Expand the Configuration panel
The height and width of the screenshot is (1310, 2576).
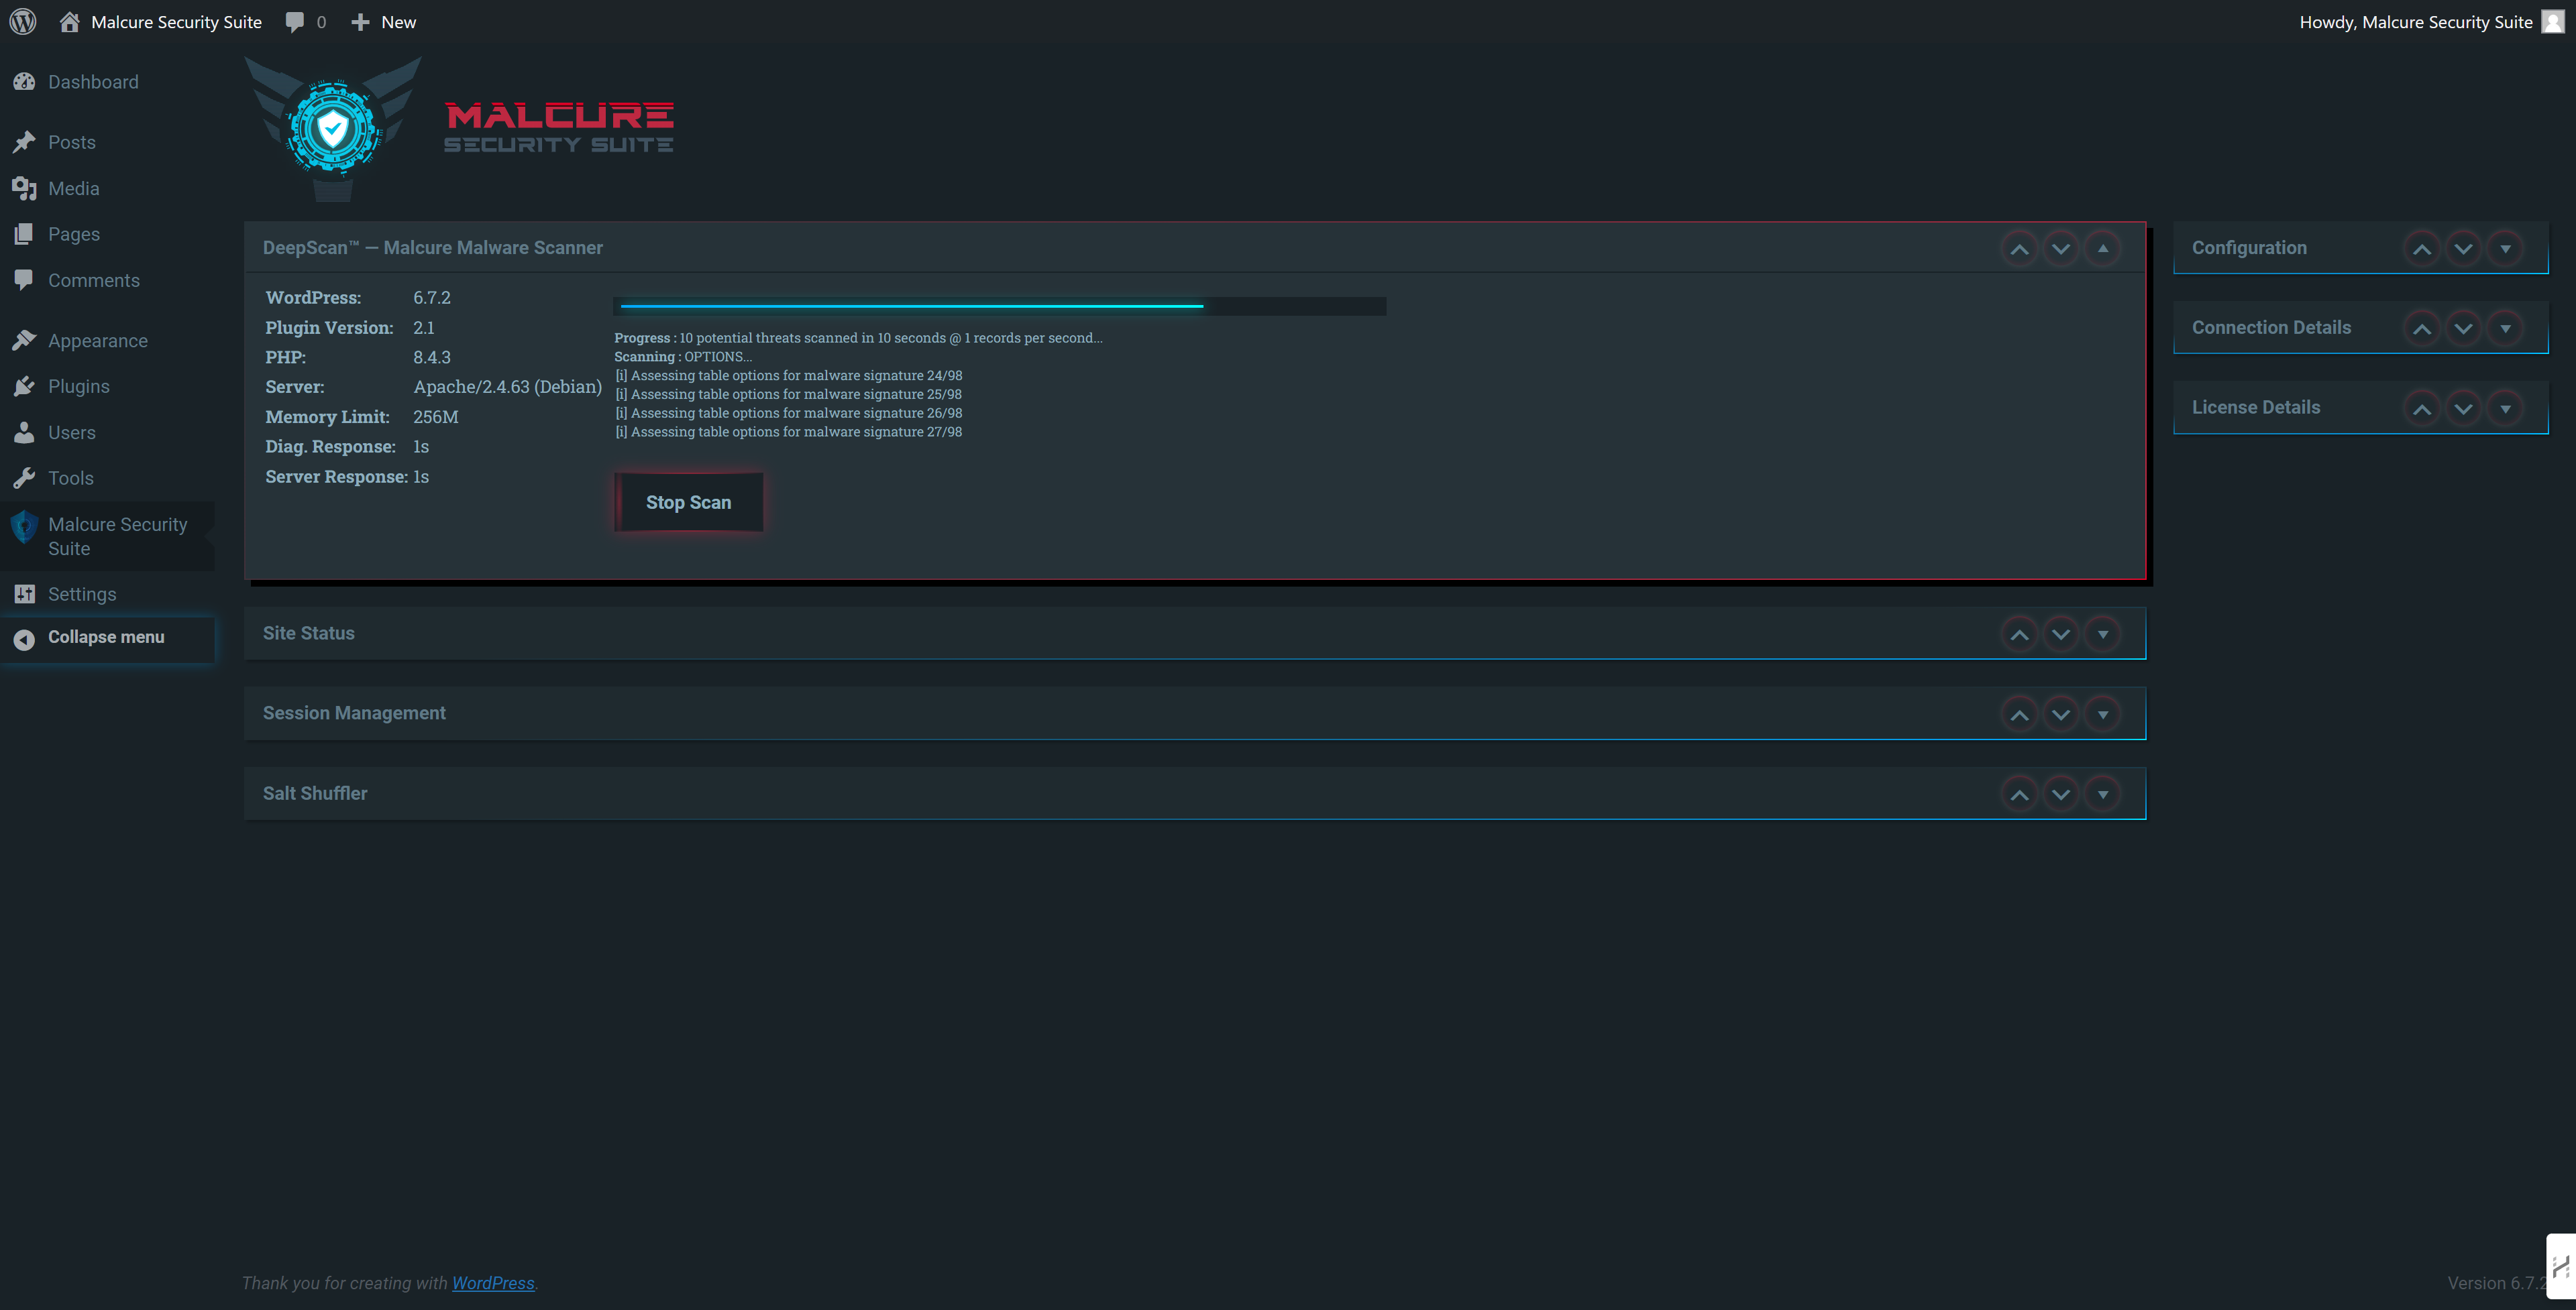pos(2505,249)
